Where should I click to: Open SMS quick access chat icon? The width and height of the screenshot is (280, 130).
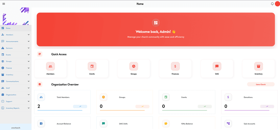pyautogui.click(x=217, y=66)
